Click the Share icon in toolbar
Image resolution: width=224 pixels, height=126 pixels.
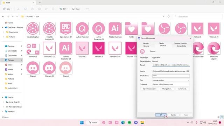click(46, 9)
